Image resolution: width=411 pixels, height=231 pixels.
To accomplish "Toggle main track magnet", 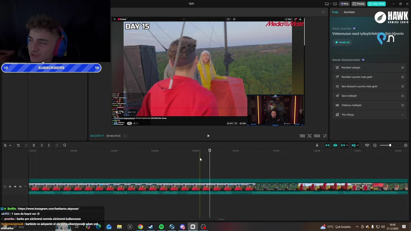I will (x=328, y=145).
